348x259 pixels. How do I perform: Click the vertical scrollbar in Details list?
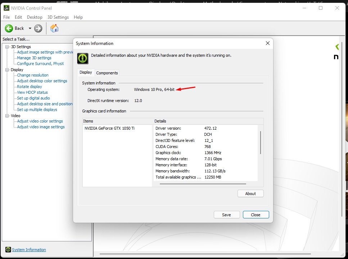pos(261,143)
